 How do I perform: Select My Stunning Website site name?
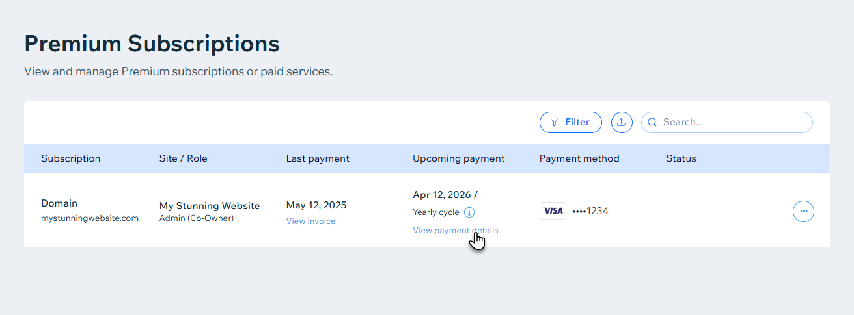click(210, 206)
